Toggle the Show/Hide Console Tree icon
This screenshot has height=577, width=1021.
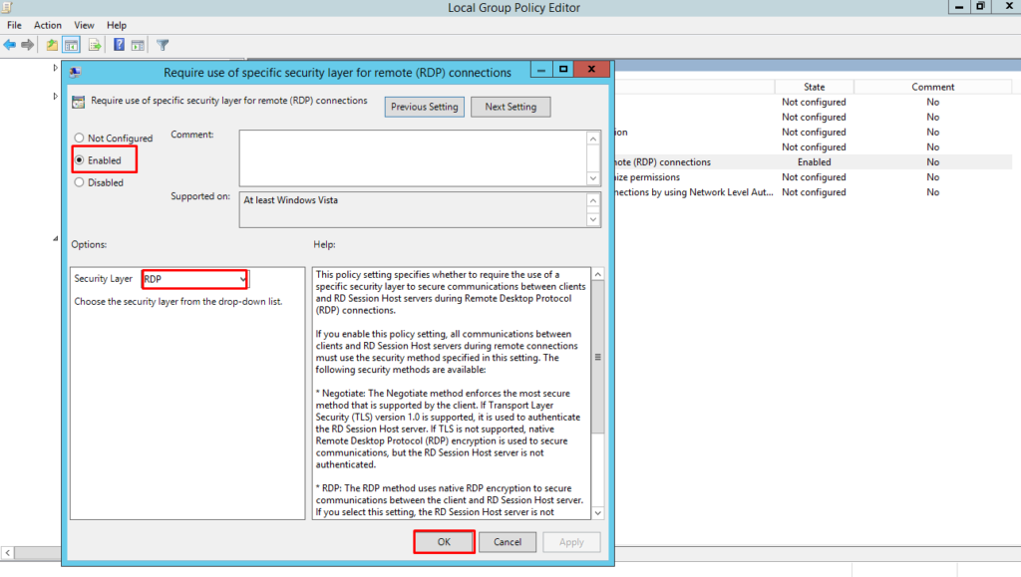(x=72, y=45)
